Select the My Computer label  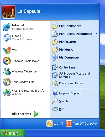pos(69,57)
